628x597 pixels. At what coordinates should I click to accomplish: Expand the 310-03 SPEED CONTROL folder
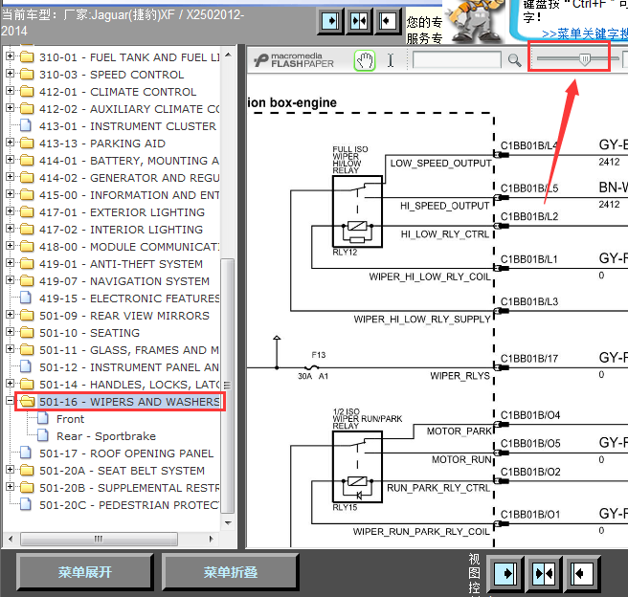click(x=10, y=74)
